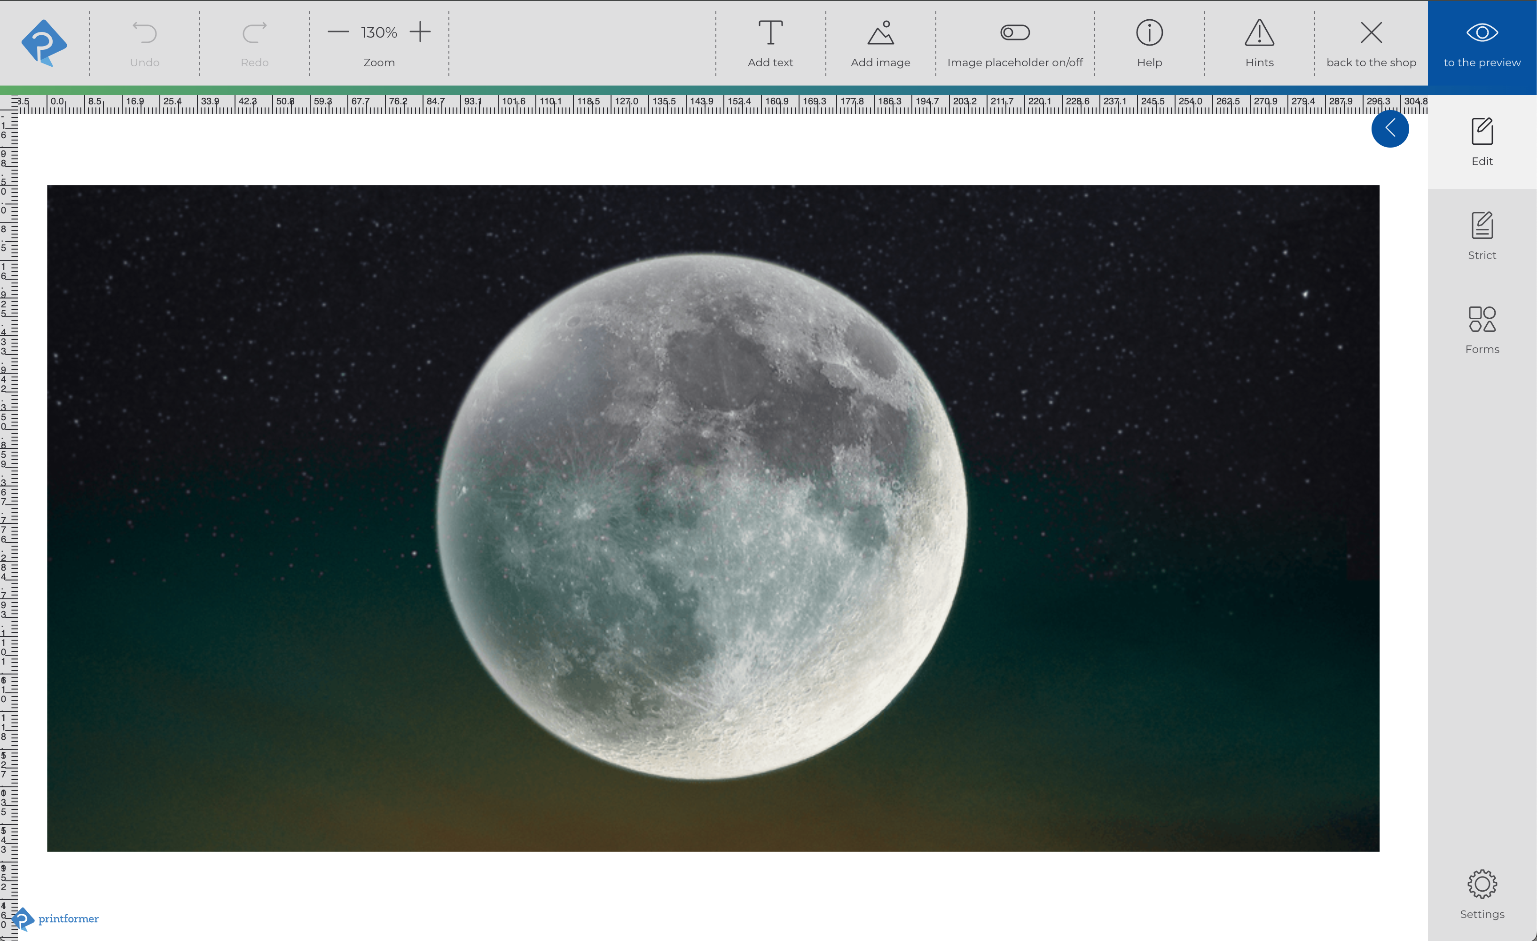The width and height of the screenshot is (1537, 941).
Task: Click the blue printformer logo top-left
Action: tap(44, 42)
